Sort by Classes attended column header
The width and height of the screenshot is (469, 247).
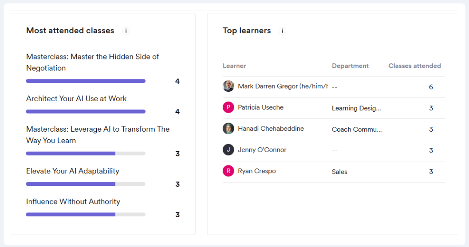tap(414, 66)
